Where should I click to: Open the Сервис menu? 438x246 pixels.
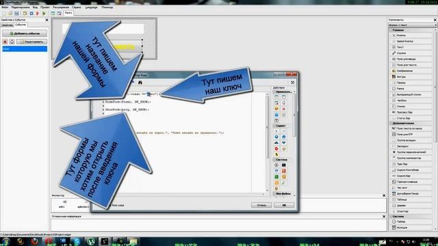(x=77, y=8)
